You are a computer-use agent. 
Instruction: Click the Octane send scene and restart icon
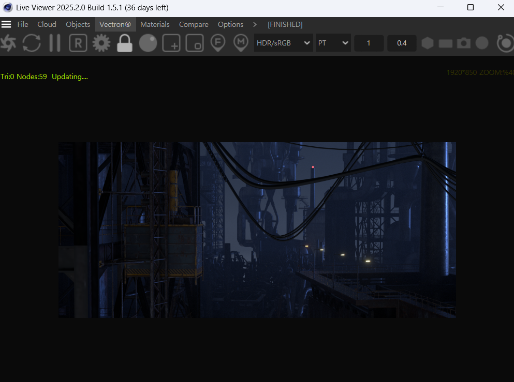tap(8, 43)
